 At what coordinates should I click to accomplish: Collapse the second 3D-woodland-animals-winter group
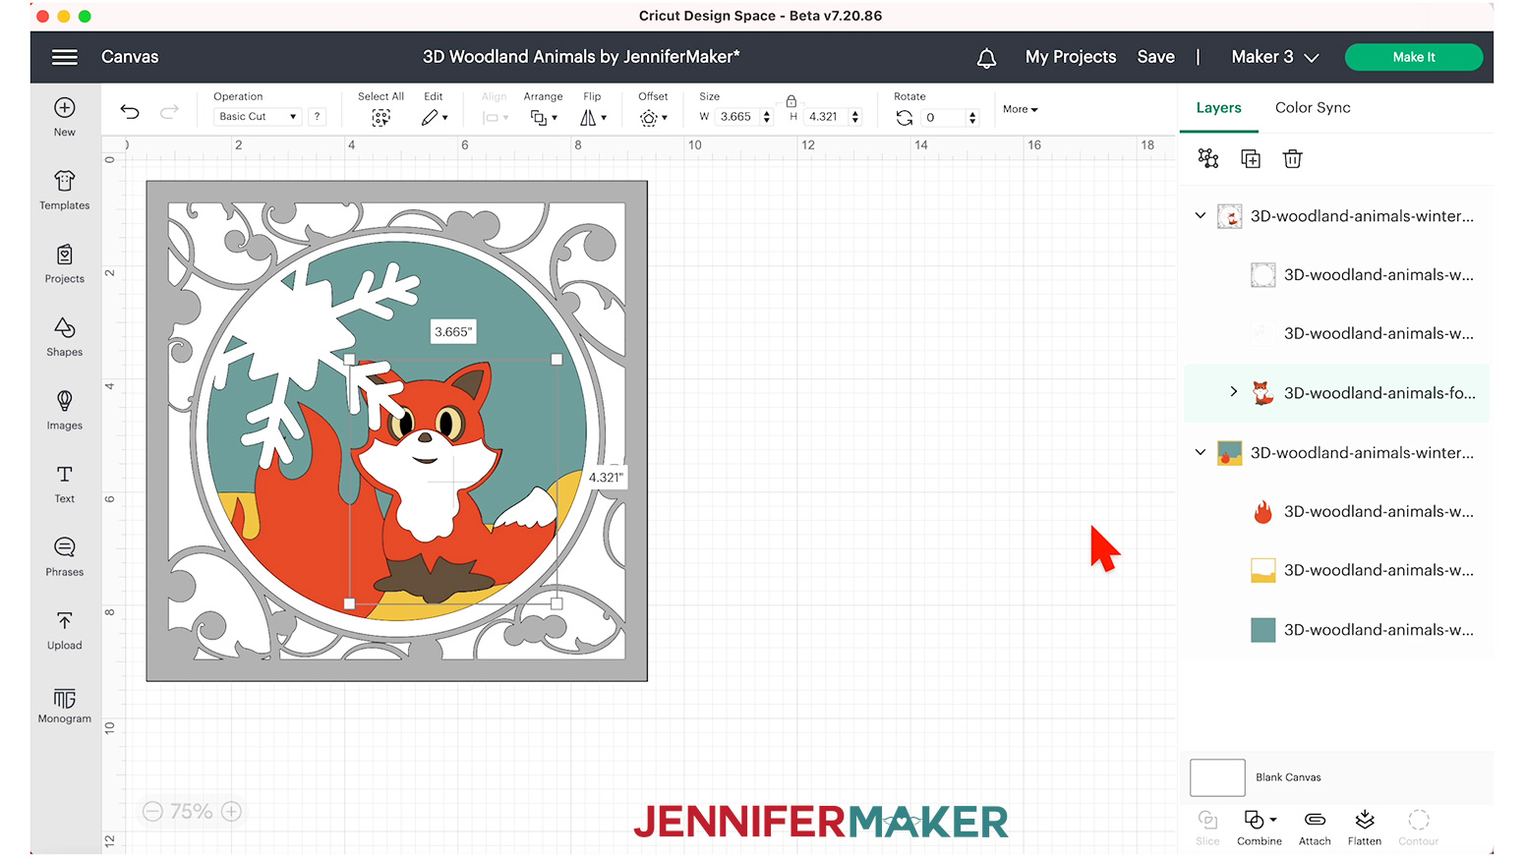(x=1201, y=452)
